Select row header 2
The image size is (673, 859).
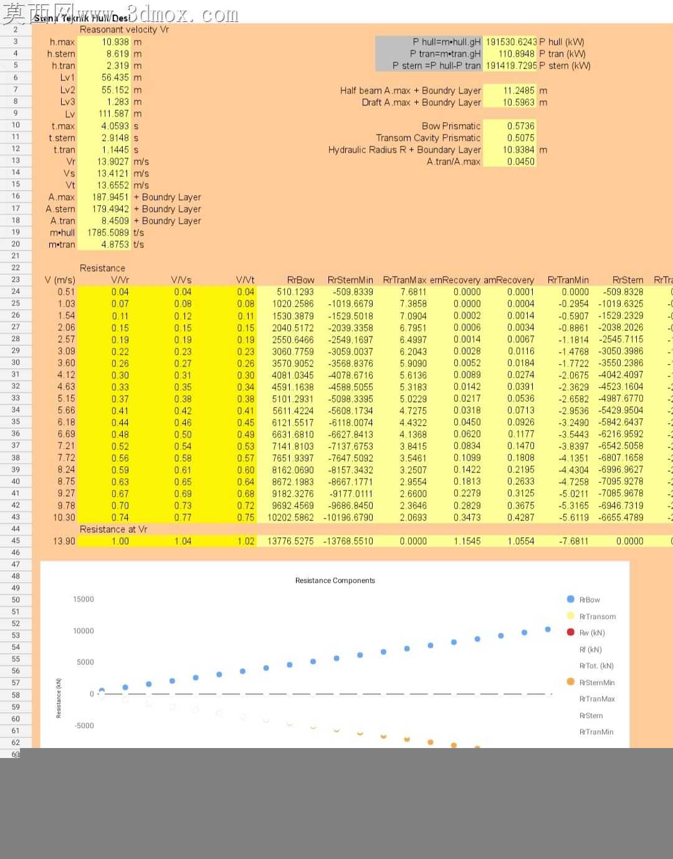tap(16, 29)
